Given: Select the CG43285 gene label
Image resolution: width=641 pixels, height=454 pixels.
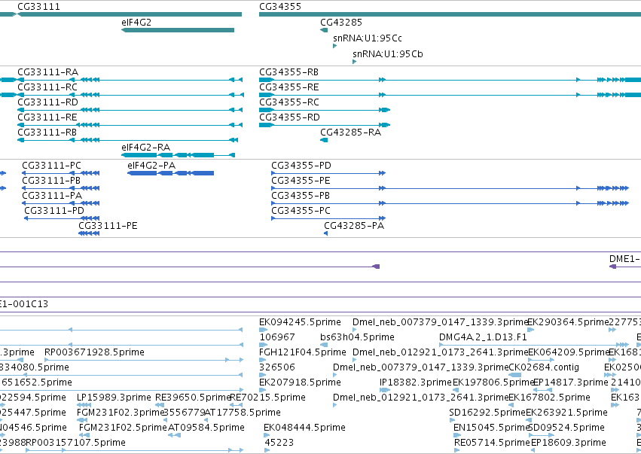Looking at the screenshot, I should pyautogui.click(x=341, y=22).
